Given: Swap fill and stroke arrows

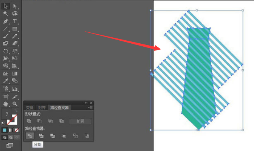Looking at the screenshot, I should [16, 111].
